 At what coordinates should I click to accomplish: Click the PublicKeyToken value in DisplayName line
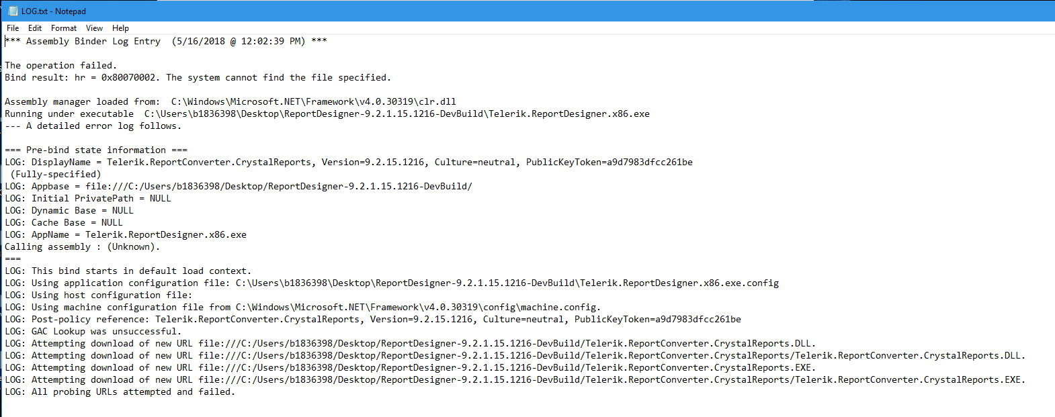point(649,163)
